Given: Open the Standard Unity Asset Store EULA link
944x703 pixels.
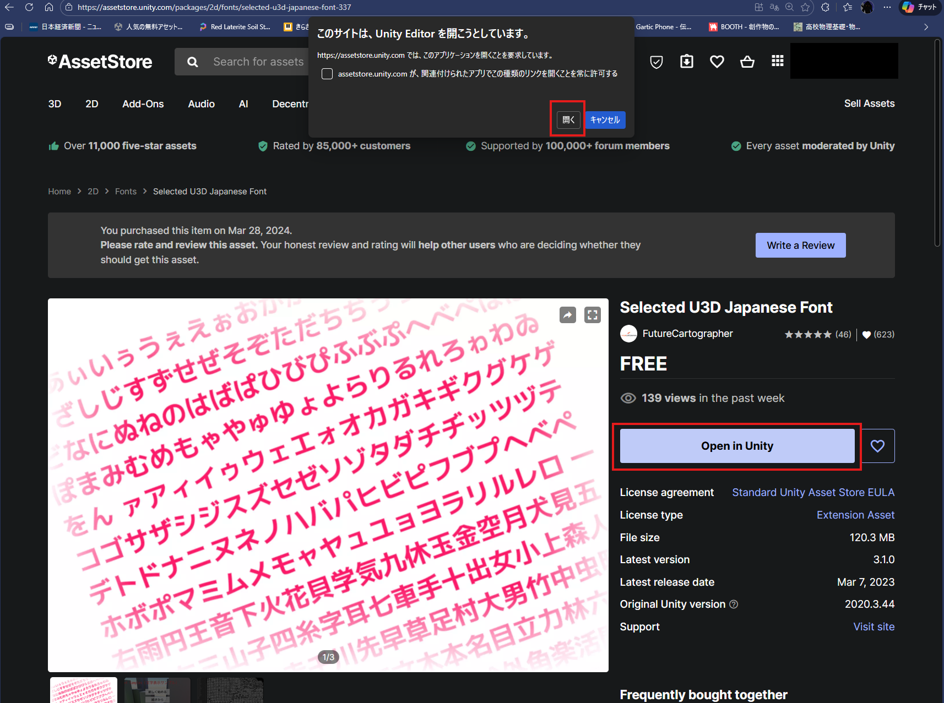Looking at the screenshot, I should pos(813,492).
